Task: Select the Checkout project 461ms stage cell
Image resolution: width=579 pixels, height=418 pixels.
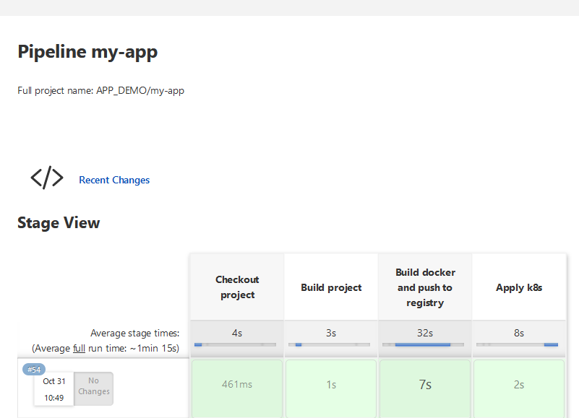Action: click(x=237, y=386)
